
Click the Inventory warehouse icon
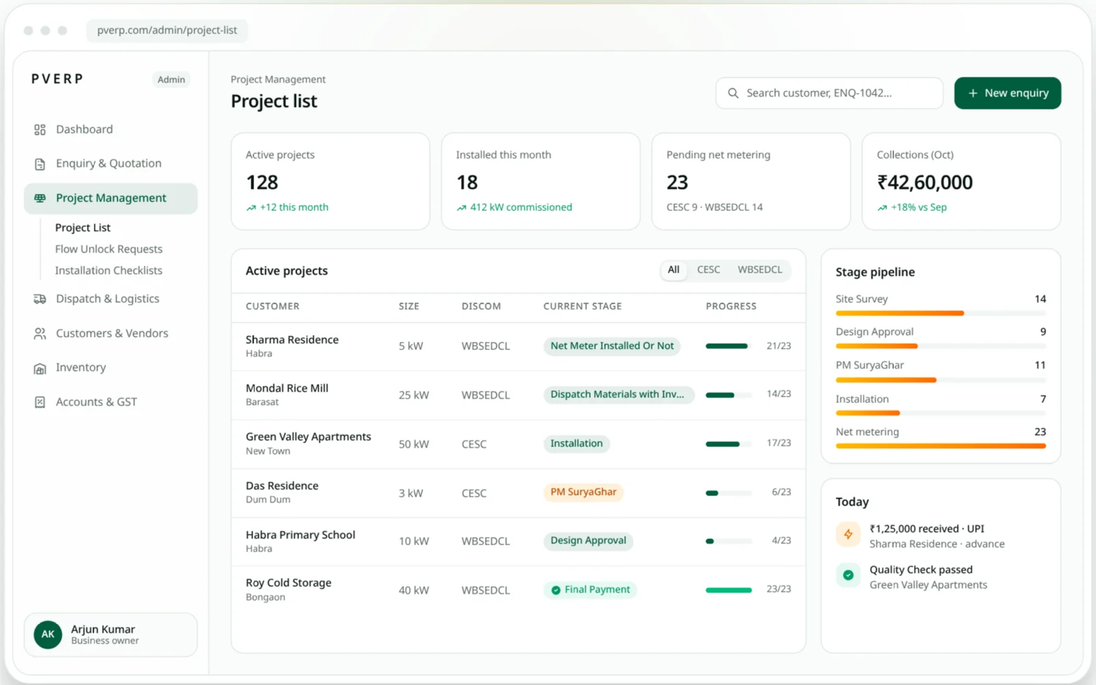[40, 369]
